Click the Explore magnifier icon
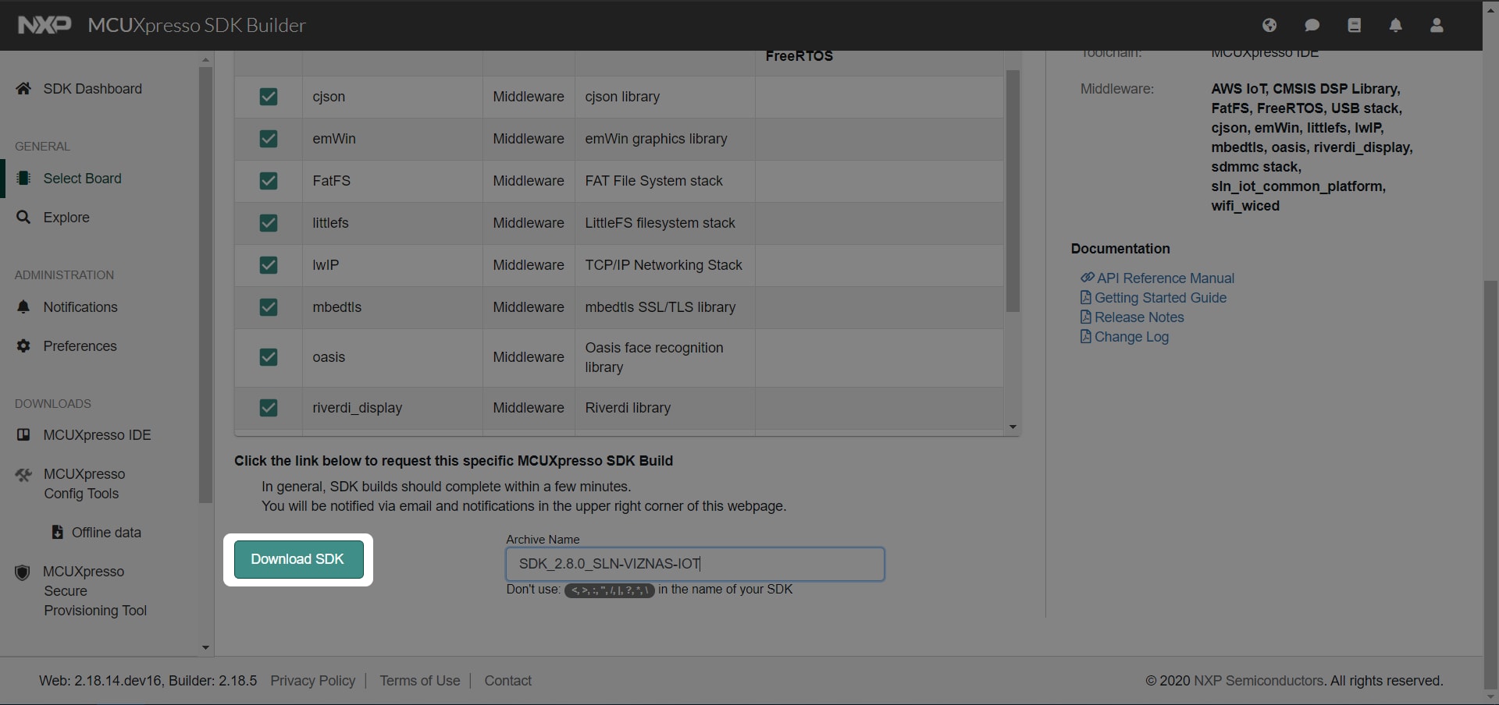Image resolution: width=1499 pixels, height=705 pixels. (23, 218)
